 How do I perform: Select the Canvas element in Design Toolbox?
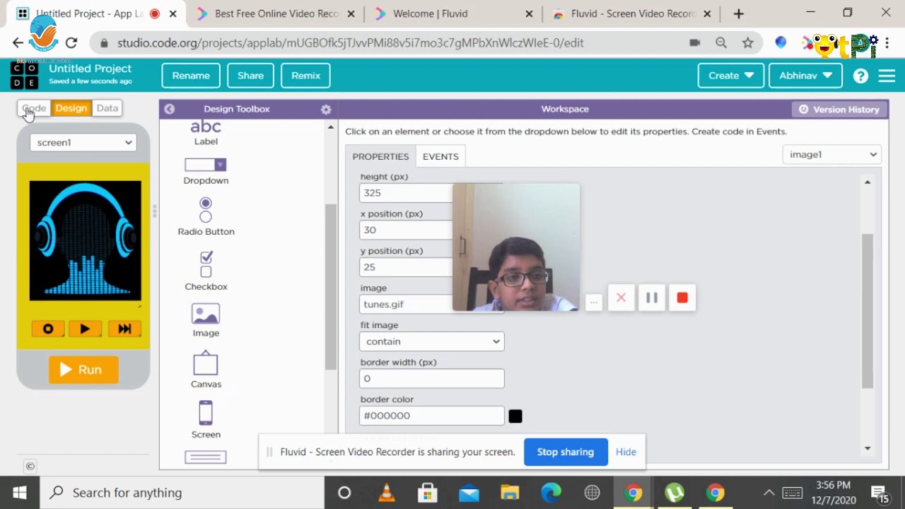206,369
